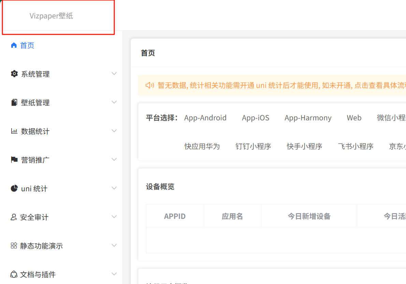Click the flag icon for 营销推广
Viewport: 406px width, 284px height.
tap(14, 160)
